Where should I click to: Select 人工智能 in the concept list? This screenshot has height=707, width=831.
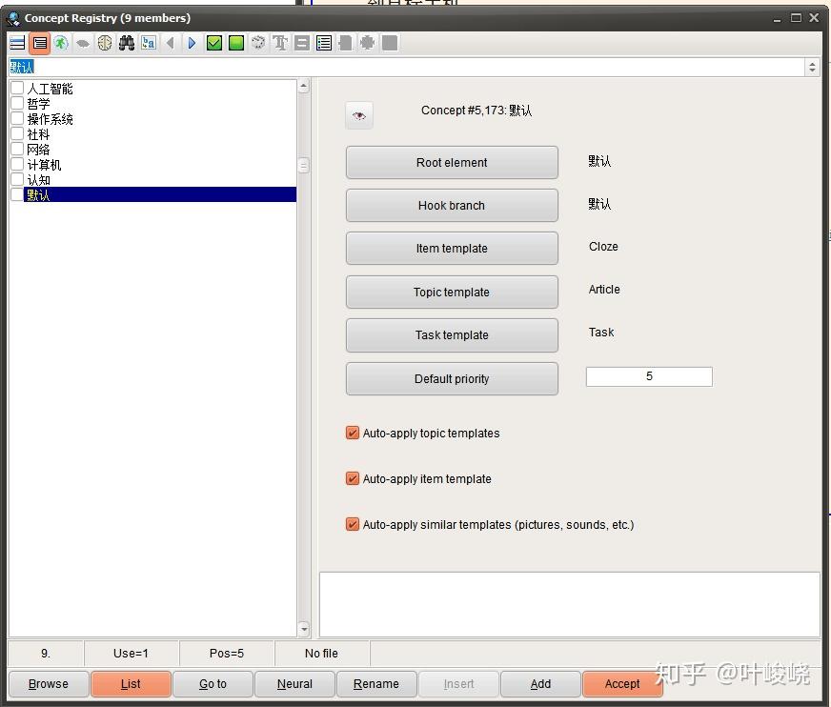[x=50, y=88]
